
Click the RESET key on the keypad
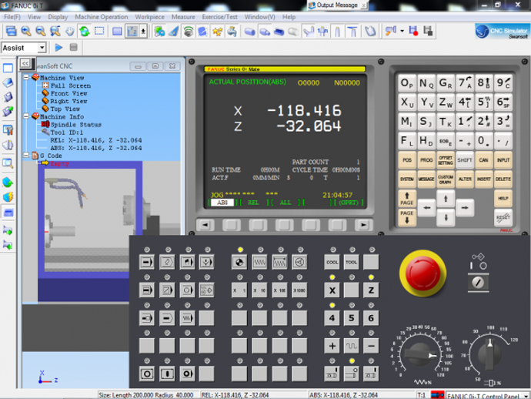coord(503,217)
